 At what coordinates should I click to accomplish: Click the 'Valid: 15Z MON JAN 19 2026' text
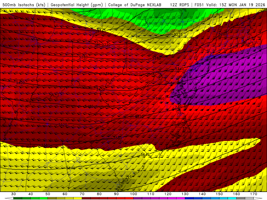(x=236, y=5)
